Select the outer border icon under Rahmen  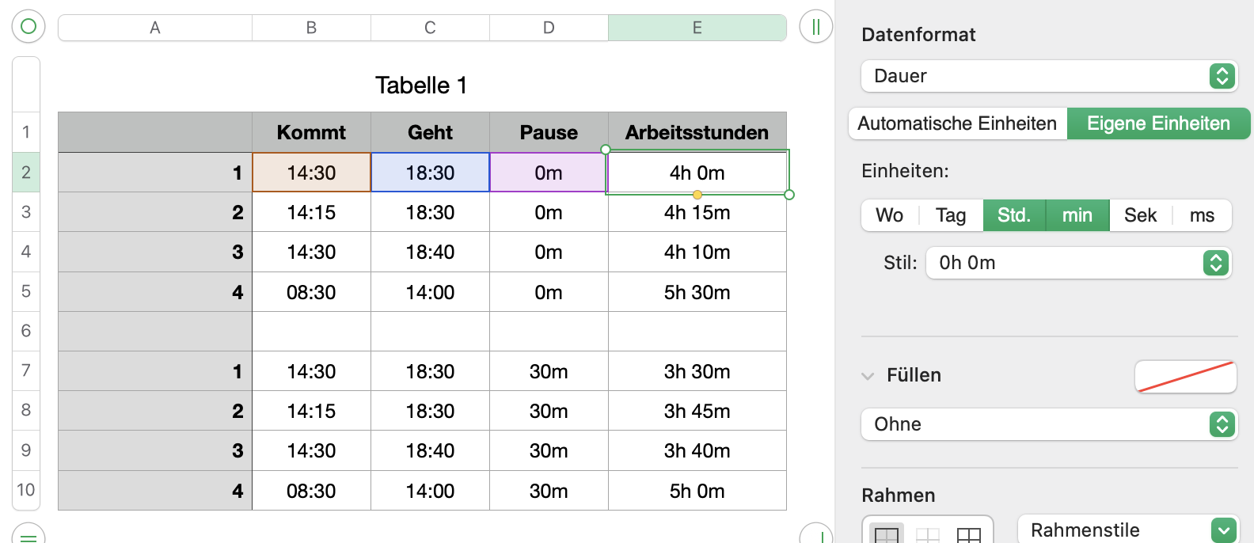[x=887, y=534]
